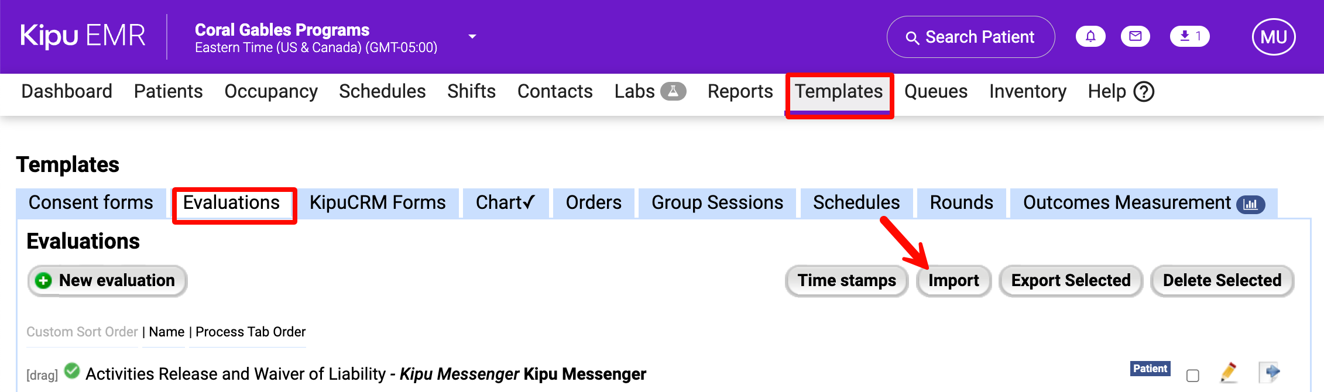This screenshot has height=392, width=1324.
Task: Click the Help question mark icon
Action: (x=1144, y=92)
